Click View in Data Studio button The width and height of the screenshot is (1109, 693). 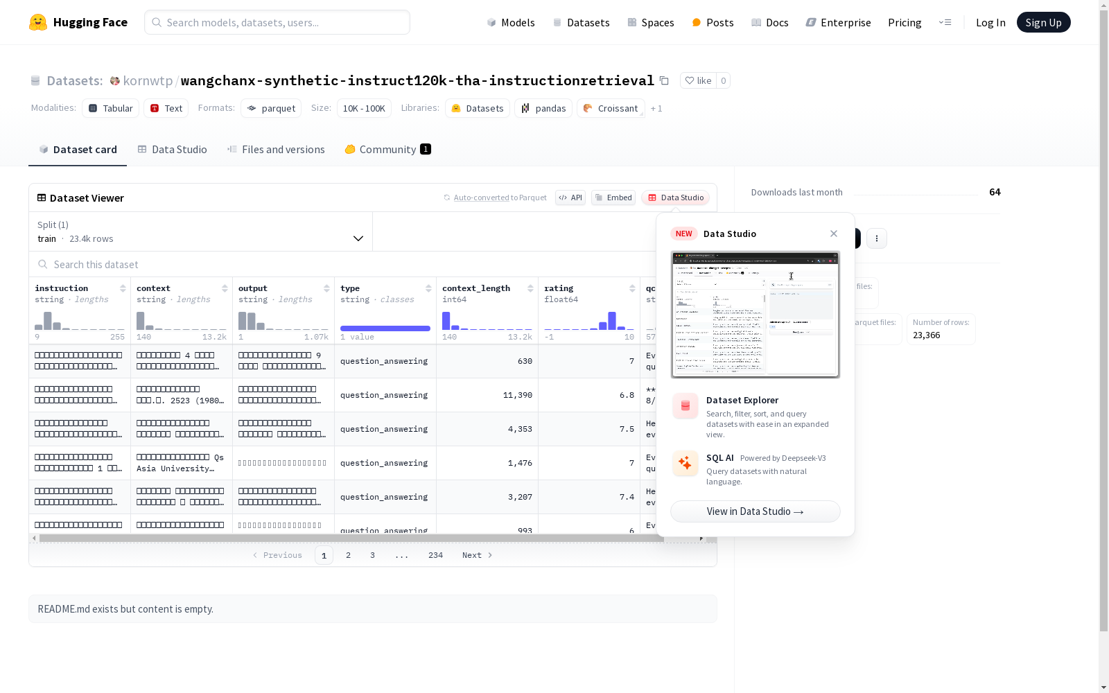coord(756,511)
